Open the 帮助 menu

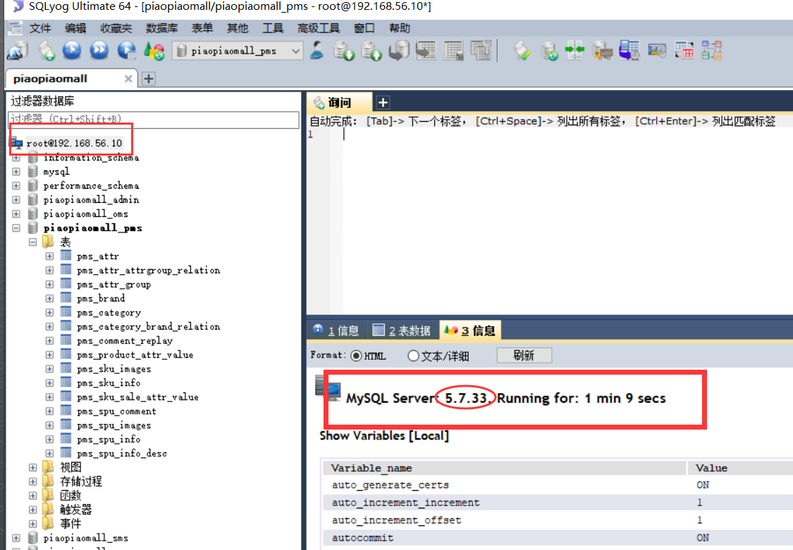coord(400,28)
